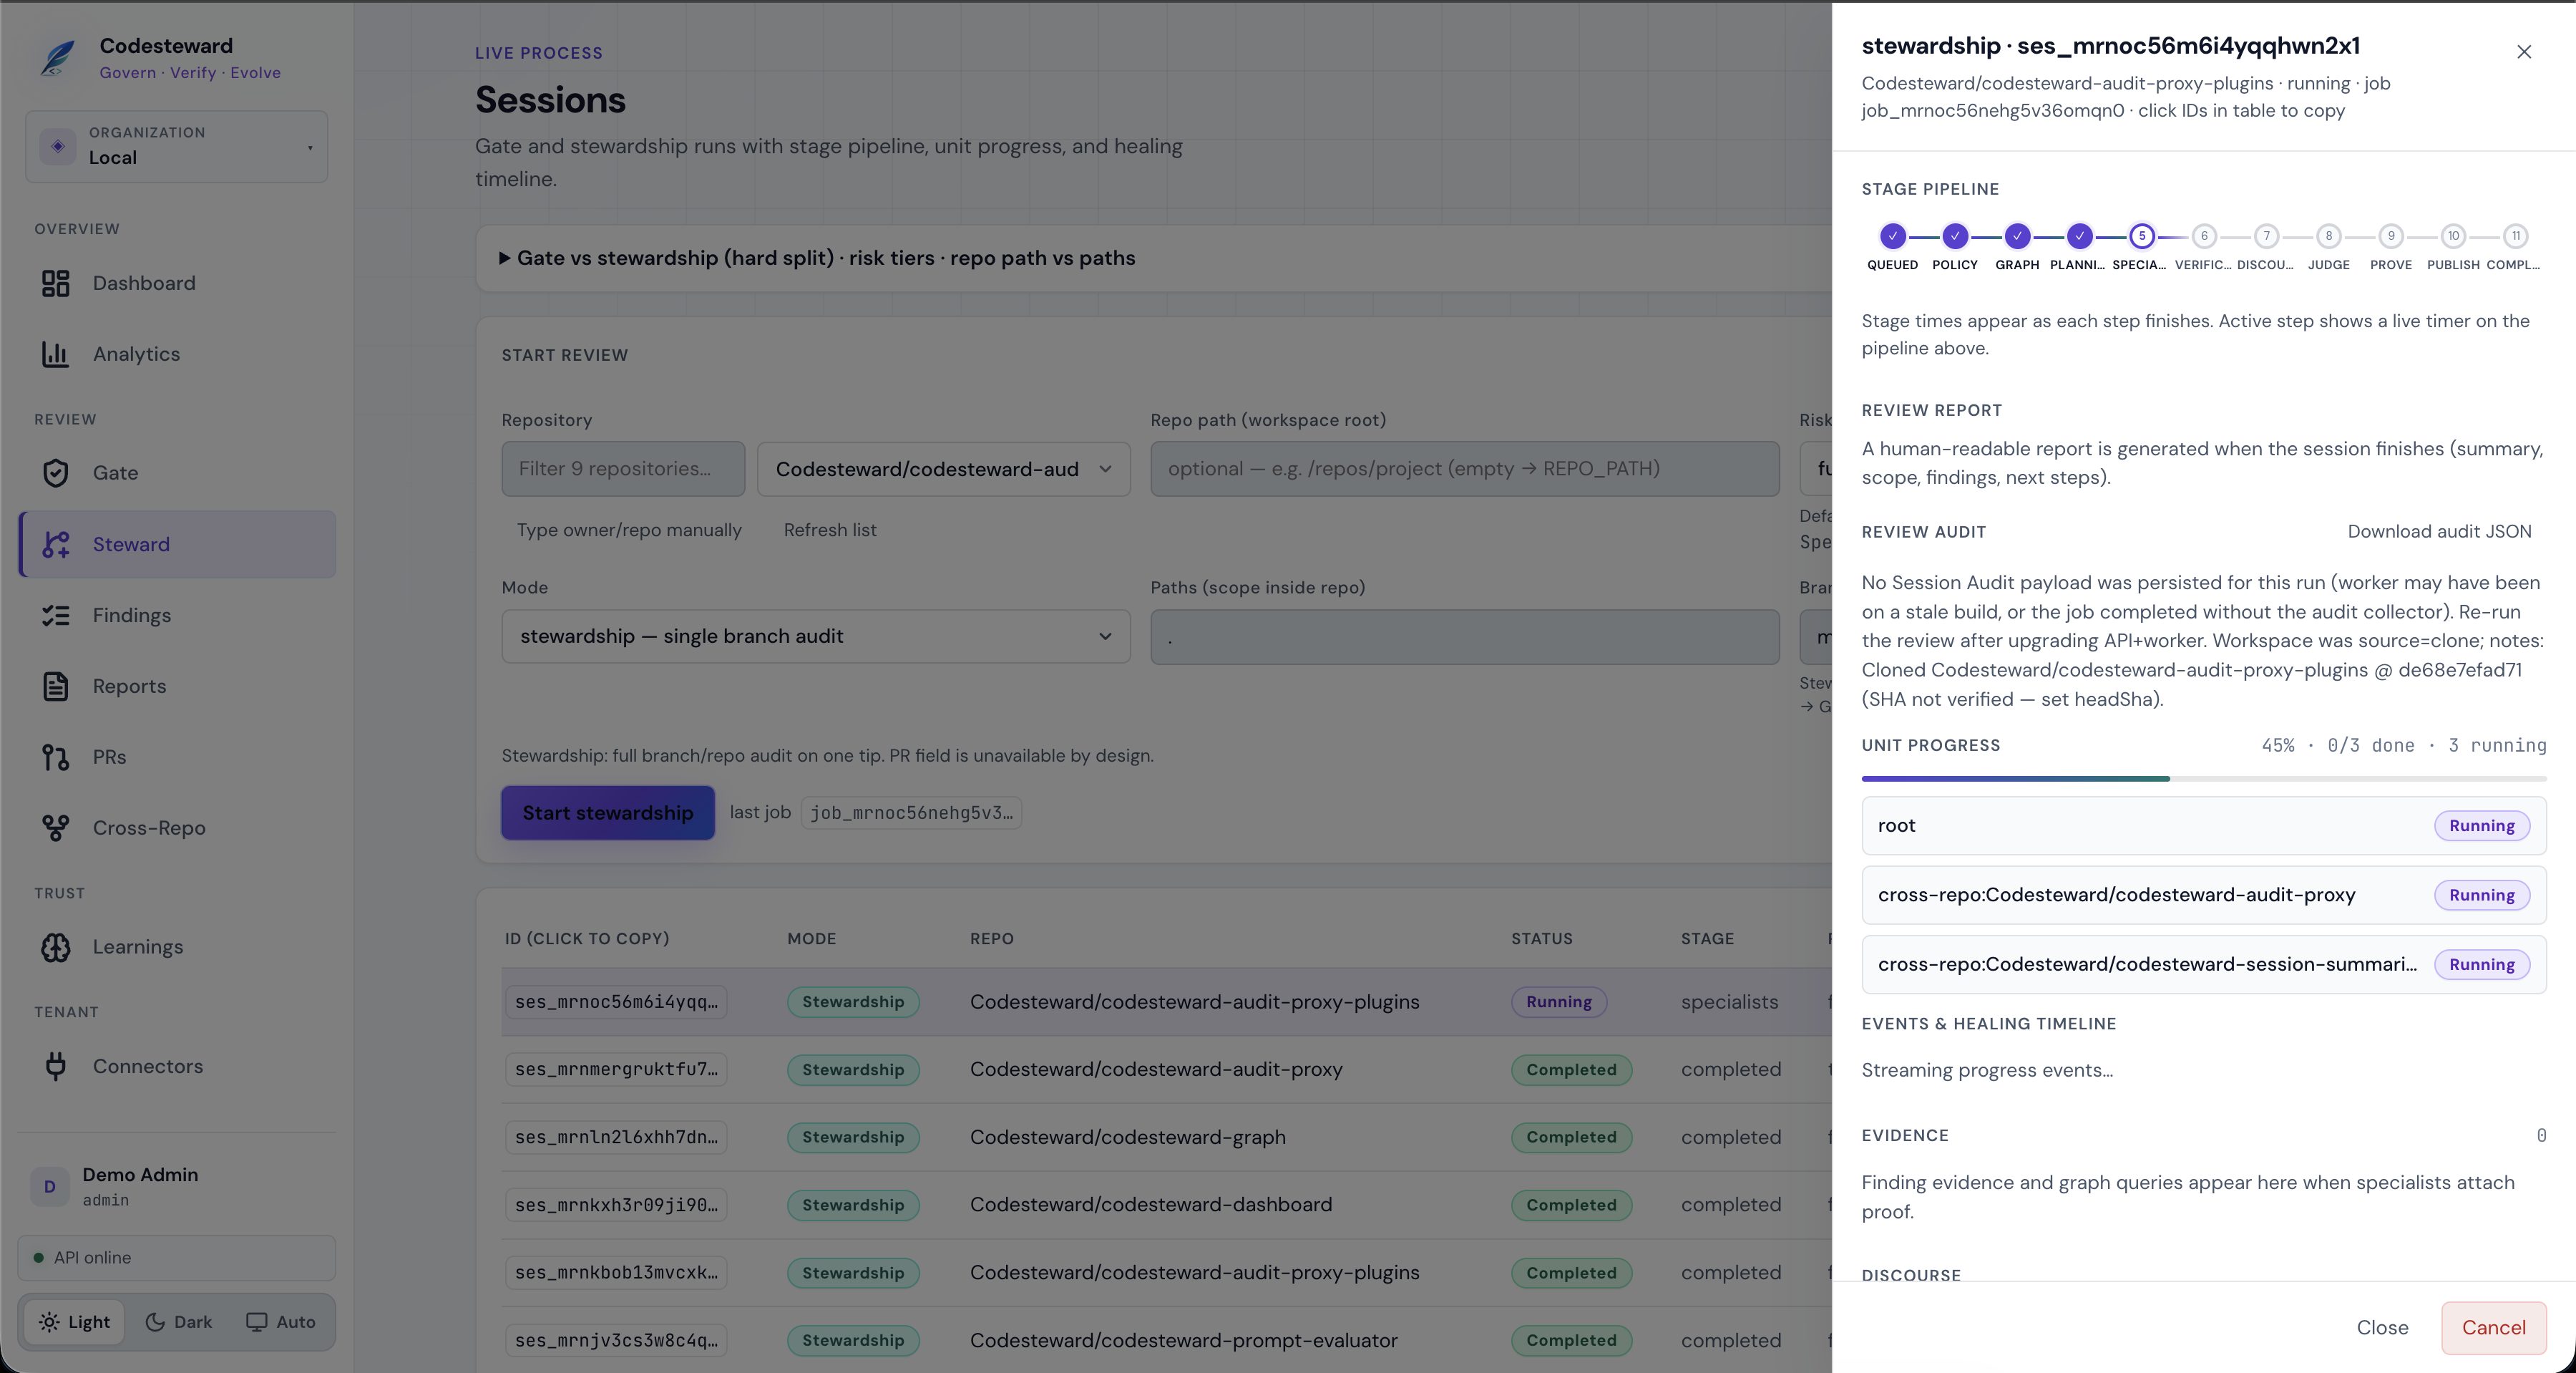Open the Mode stewardship dropdown
2576x1373 pixels.
pos(816,636)
